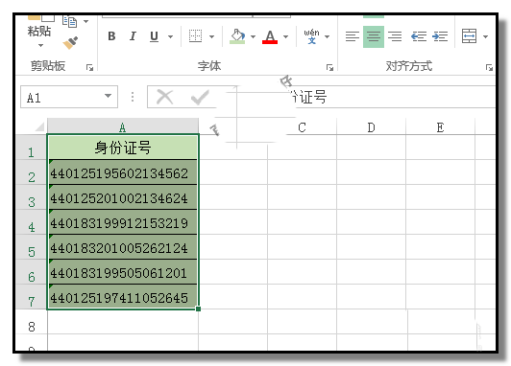Align text right in cells
Screen dimensions: 511x366
395,36
